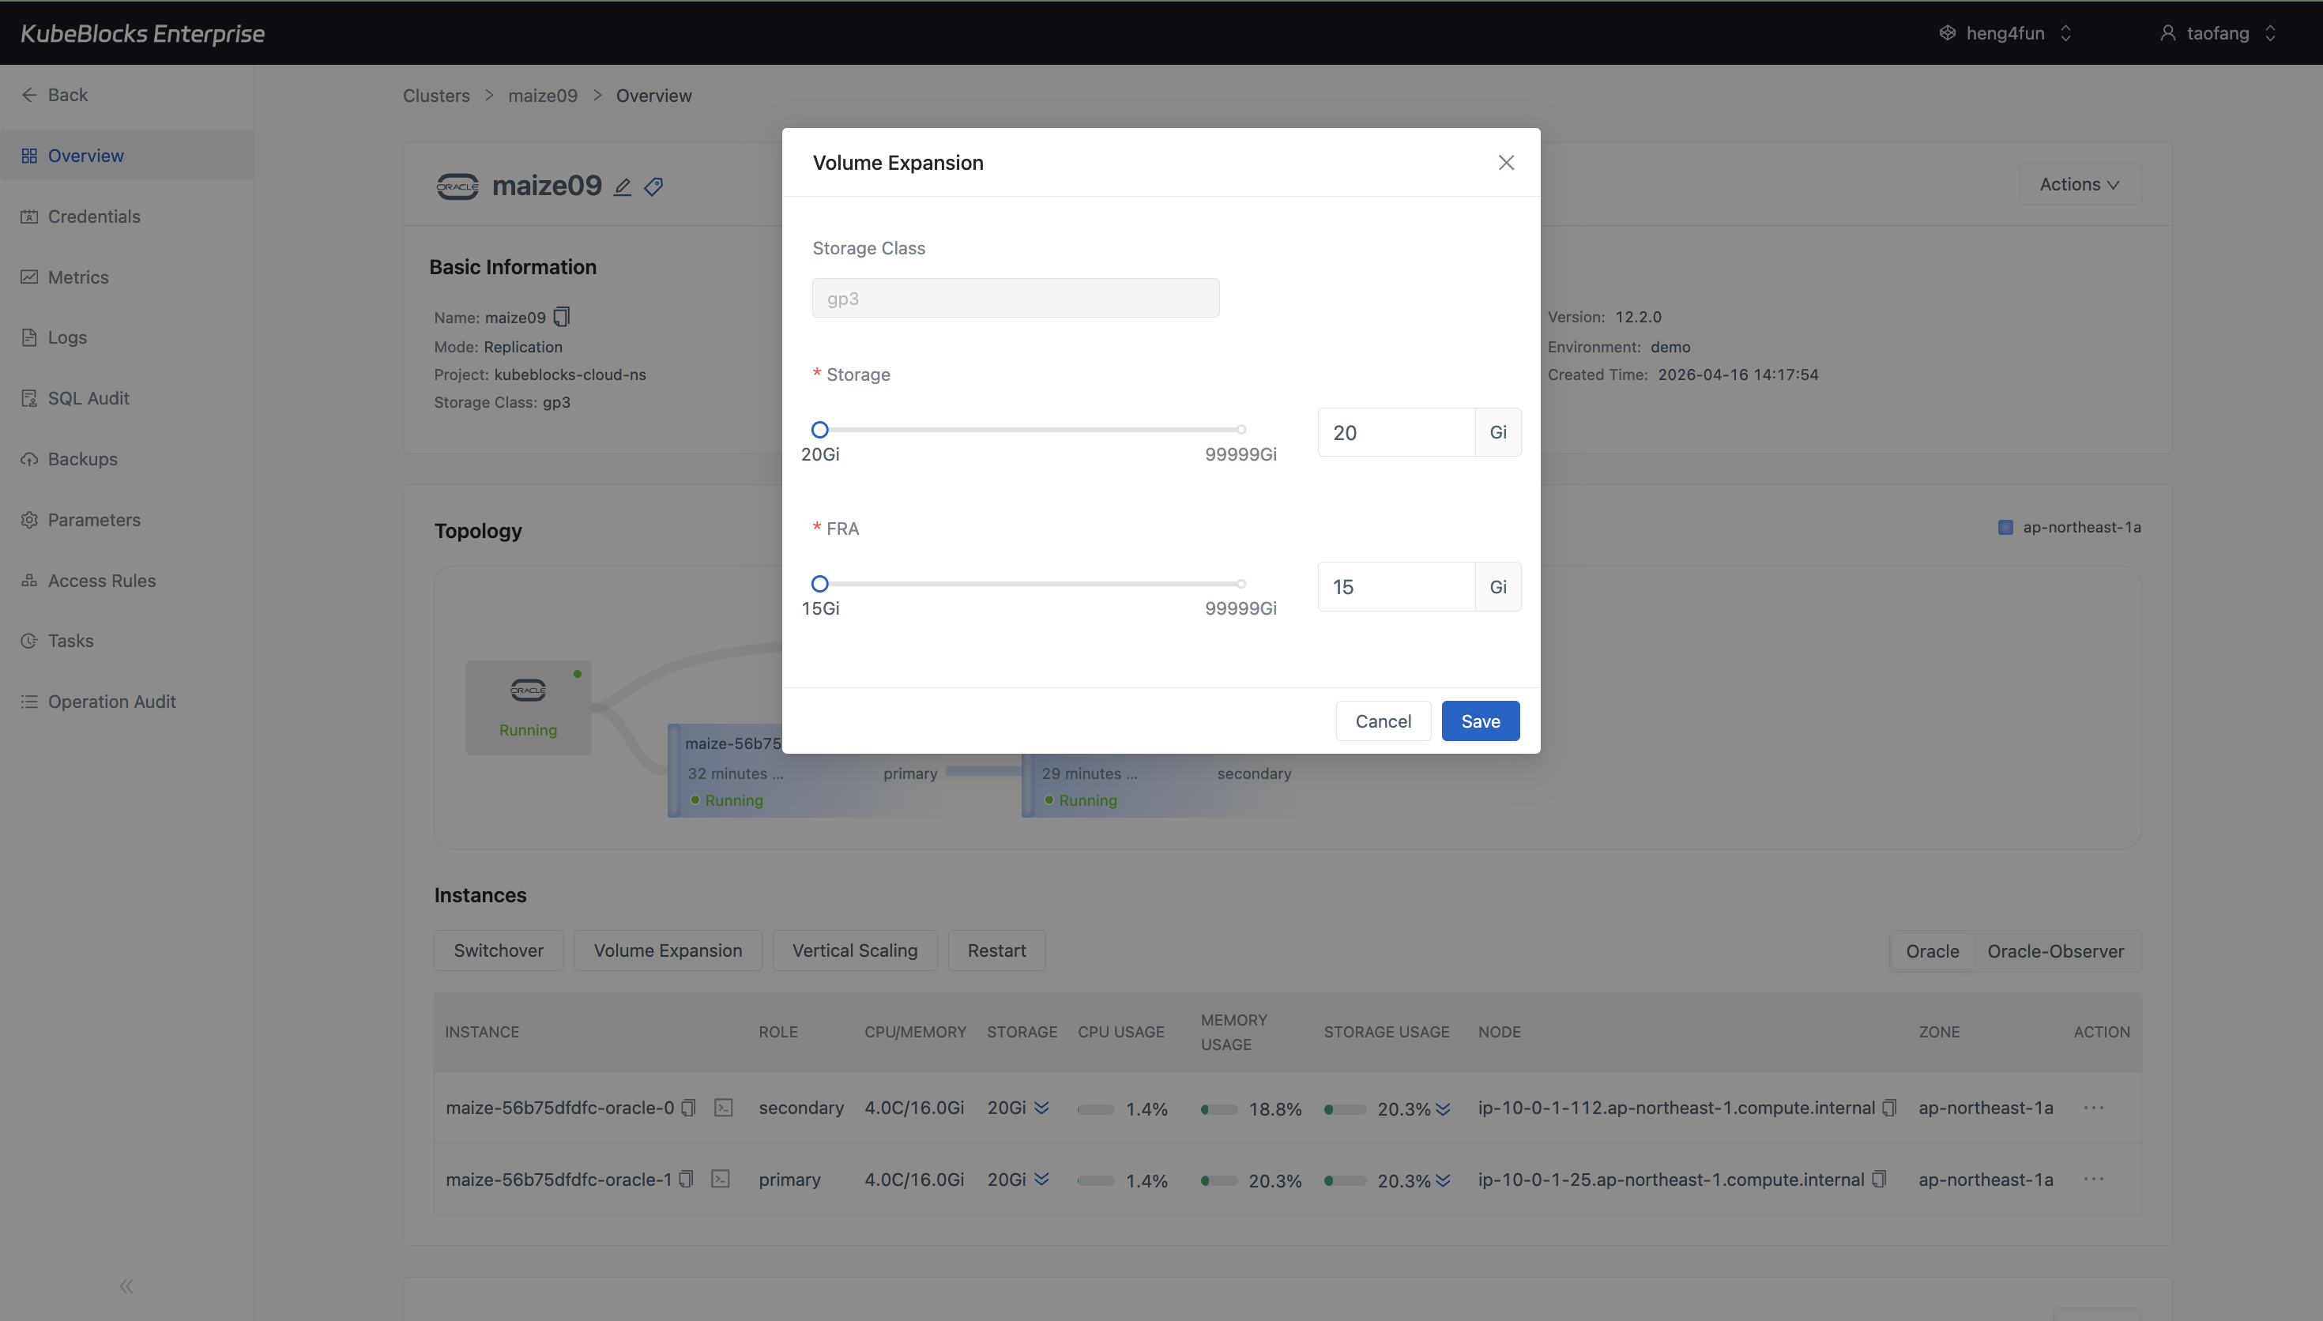Click the Gi unit suffix of Storage

[1497, 433]
